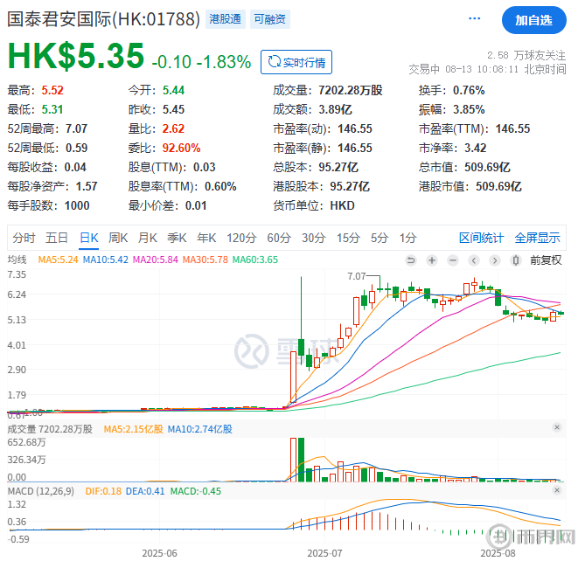
Task: Click the MA30:5.78 moving average label
Action: point(205,260)
